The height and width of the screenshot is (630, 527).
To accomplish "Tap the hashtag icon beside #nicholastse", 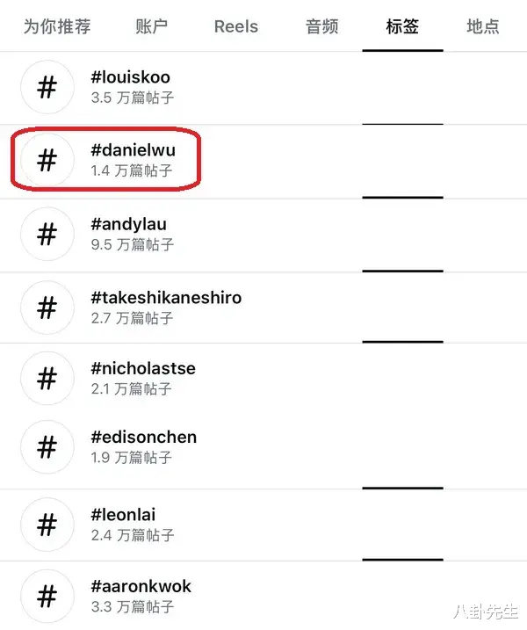I will click(47, 378).
